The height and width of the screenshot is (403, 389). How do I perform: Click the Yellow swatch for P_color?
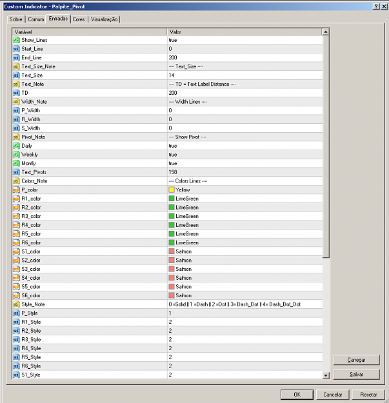pyautogui.click(x=172, y=190)
